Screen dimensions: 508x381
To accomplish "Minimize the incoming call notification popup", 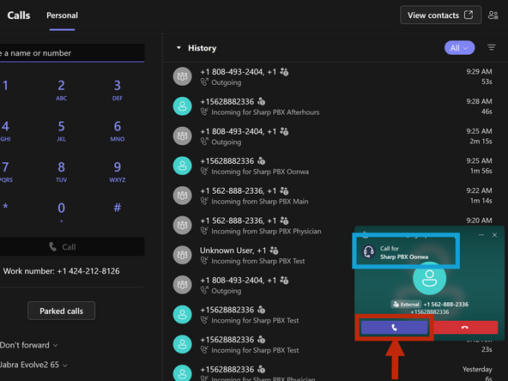I will 481,235.
